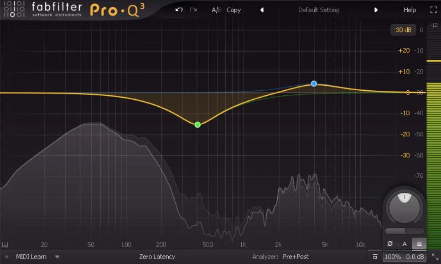Toggle the bypass lines button
Screen dimensions: 441x264
tap(419, 244)
